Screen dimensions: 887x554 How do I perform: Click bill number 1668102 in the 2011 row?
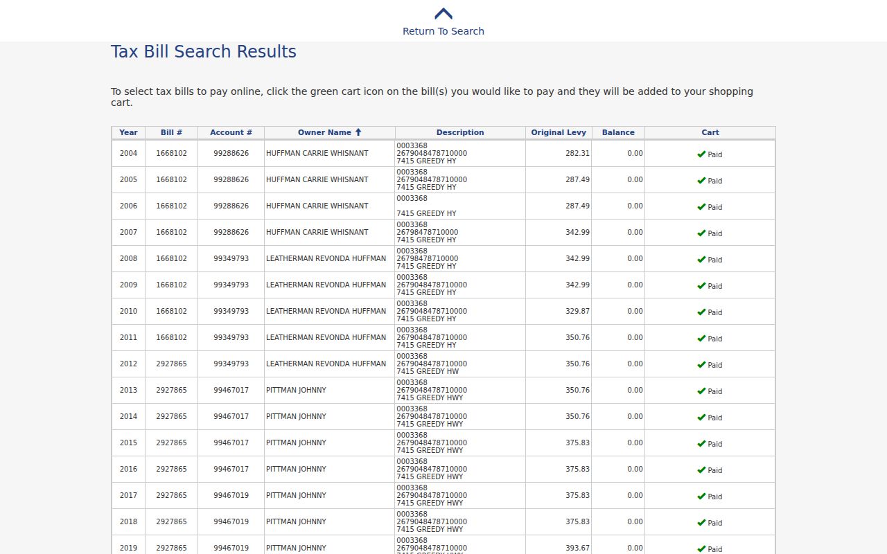[171, 337]
